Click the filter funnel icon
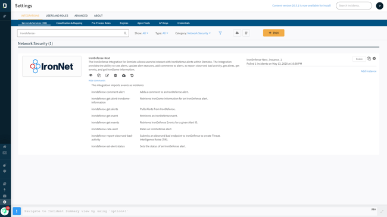This screenshot has height=217, width=387. coord(220,33)
